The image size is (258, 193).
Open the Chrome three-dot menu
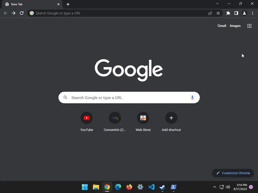click(x=252, y=13)
